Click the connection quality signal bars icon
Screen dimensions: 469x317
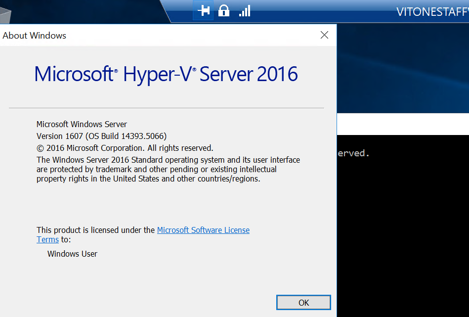[244, 10]
